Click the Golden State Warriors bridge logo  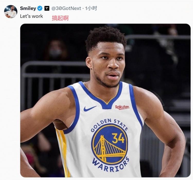pyautogui.click(x=110, y=144)
